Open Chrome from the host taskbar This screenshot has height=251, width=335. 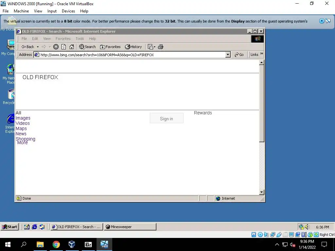point(56,244)
